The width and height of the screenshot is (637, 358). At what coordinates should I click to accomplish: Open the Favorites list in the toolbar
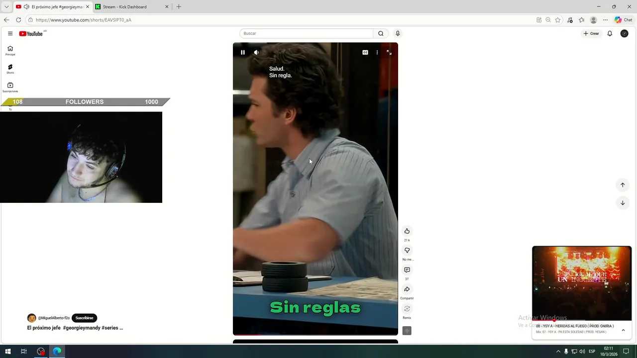click(581, 20)
